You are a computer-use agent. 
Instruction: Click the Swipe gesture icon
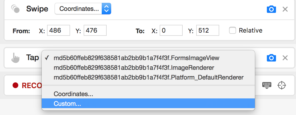click(15, 9)
